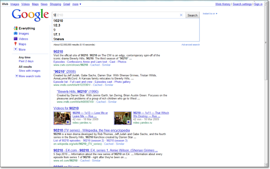Screen dimensions: 270x169
Task: Click the scrollbar down arrow
Action: (266, 165)
